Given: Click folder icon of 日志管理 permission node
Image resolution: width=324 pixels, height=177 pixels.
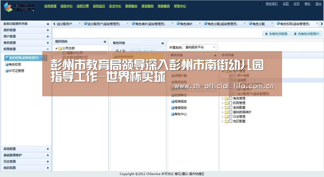Looking at the screenshot, I should (x=226, y=117).
